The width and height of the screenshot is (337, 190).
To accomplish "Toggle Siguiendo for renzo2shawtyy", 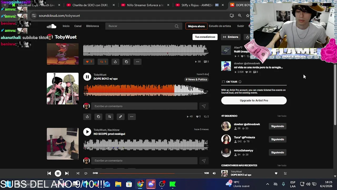I will (x=277, y=153).
